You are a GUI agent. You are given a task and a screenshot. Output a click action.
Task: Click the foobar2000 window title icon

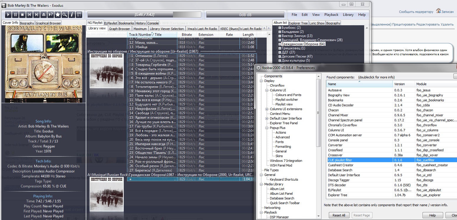pyautogui.click(x=4, y=5)
